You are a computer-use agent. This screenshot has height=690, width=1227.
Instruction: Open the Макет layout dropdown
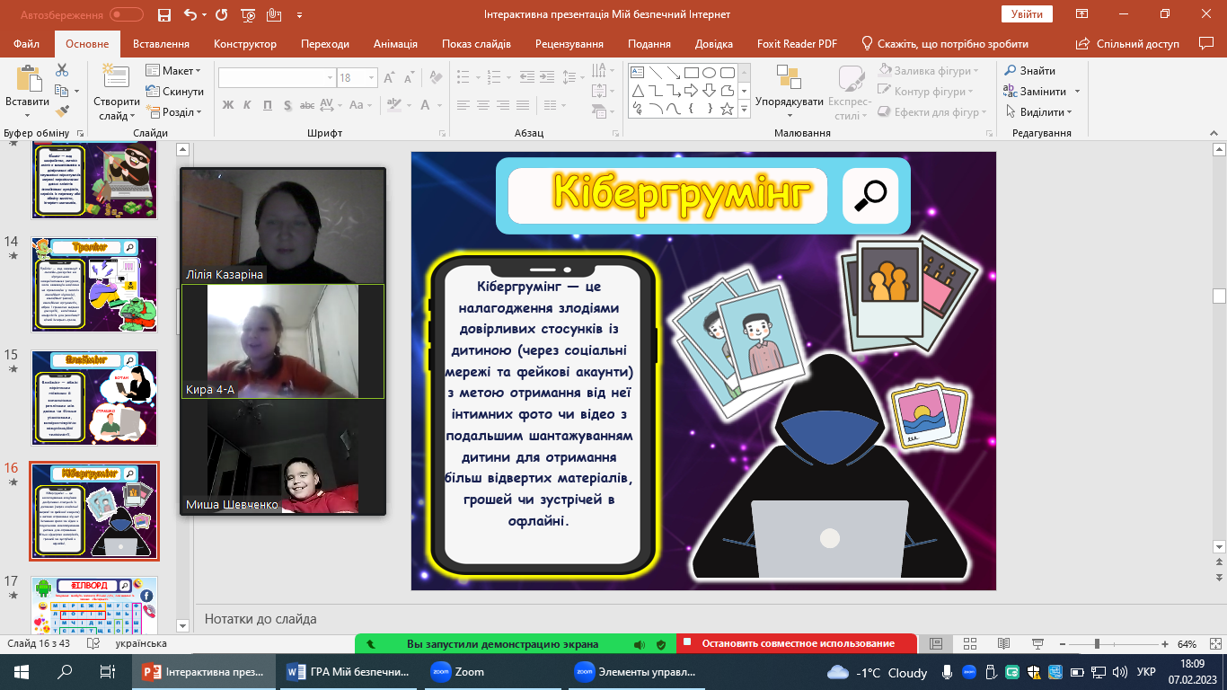click(x=173, y=70)
